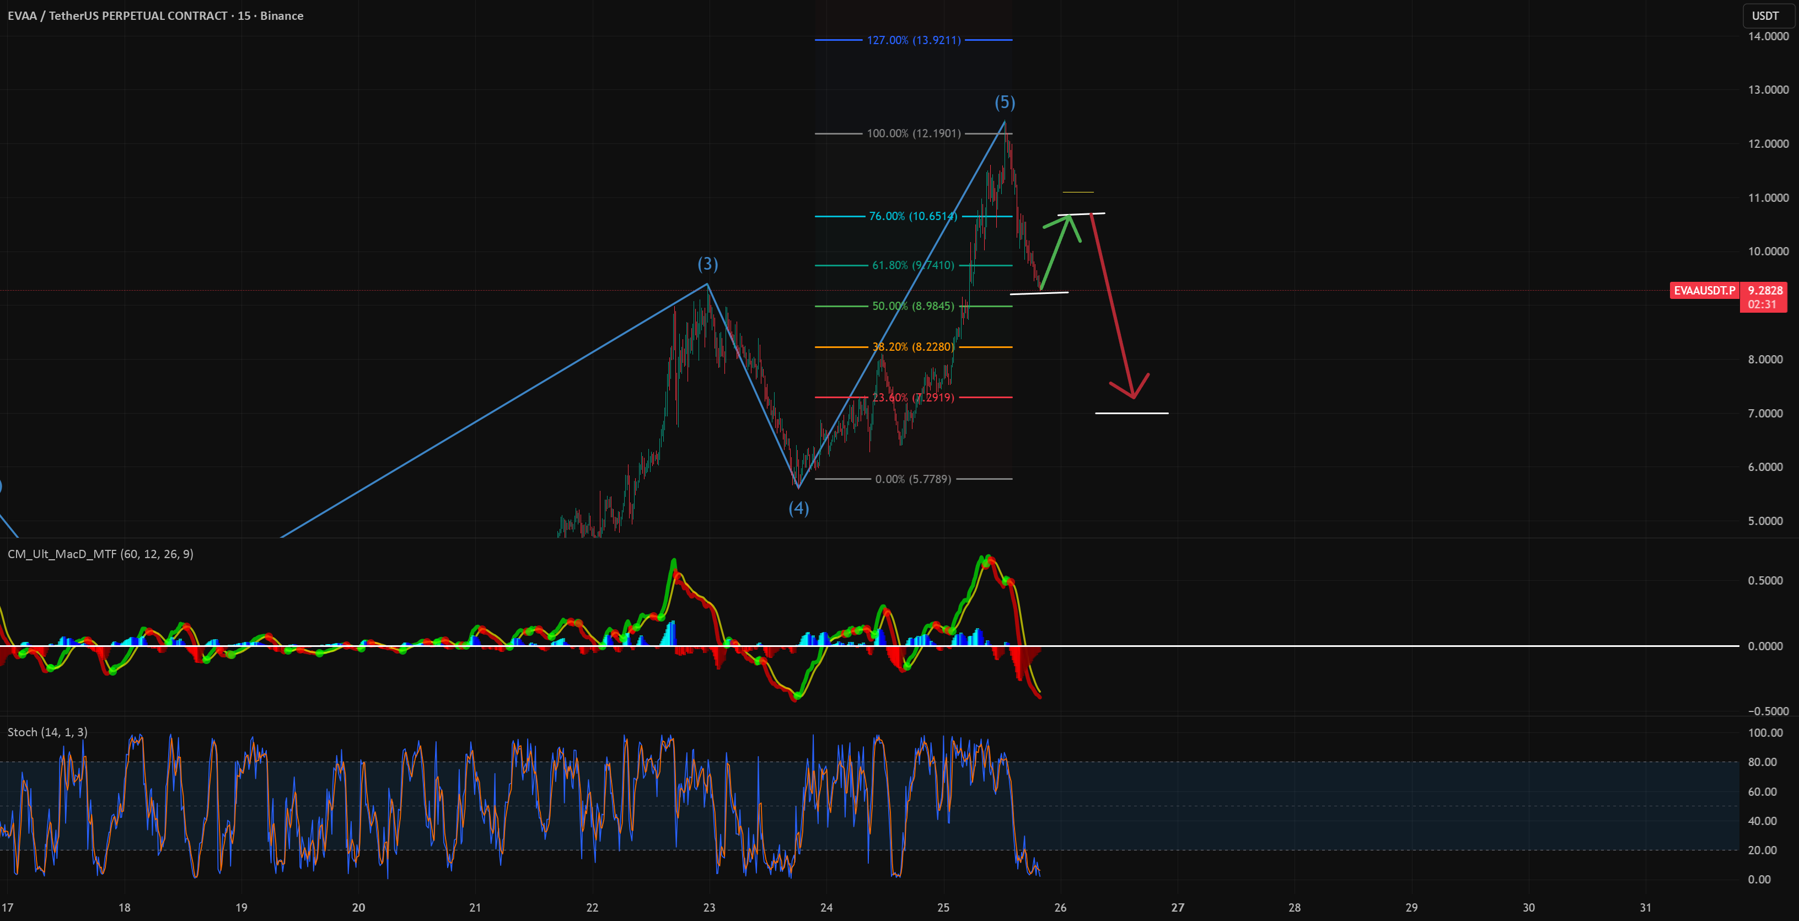Click the 61.80% Fibonacci level label
This screenshot has width=1799, height=921.
click(x=913, y=265)
